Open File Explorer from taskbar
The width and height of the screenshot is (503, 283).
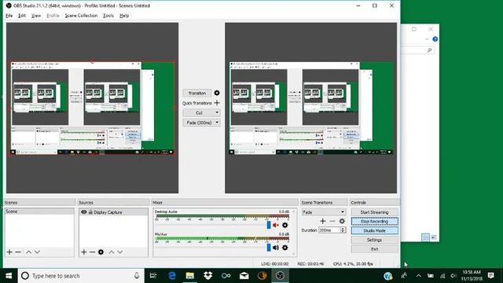point(190,276)
